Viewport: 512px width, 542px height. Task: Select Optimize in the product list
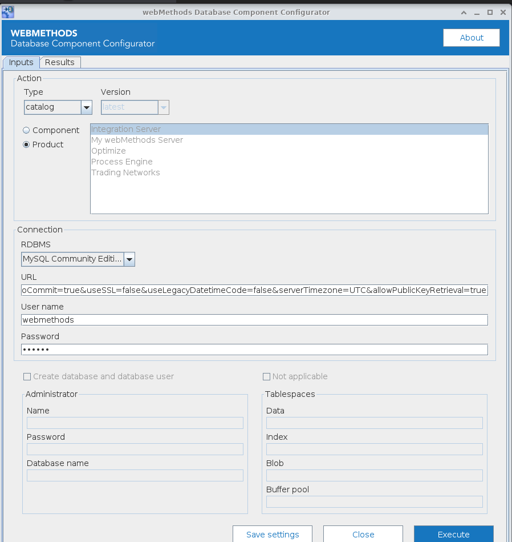[x=289, y=151]
